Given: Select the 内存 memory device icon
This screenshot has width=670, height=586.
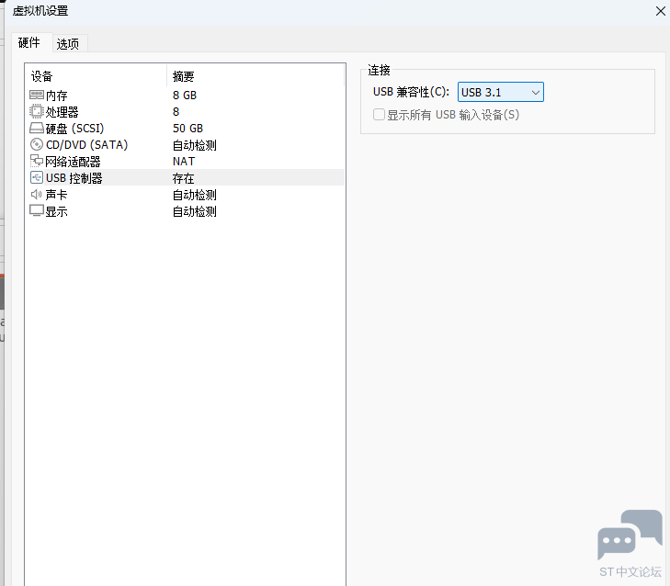Looking at the screenshot, I should (x=37, y=96).
